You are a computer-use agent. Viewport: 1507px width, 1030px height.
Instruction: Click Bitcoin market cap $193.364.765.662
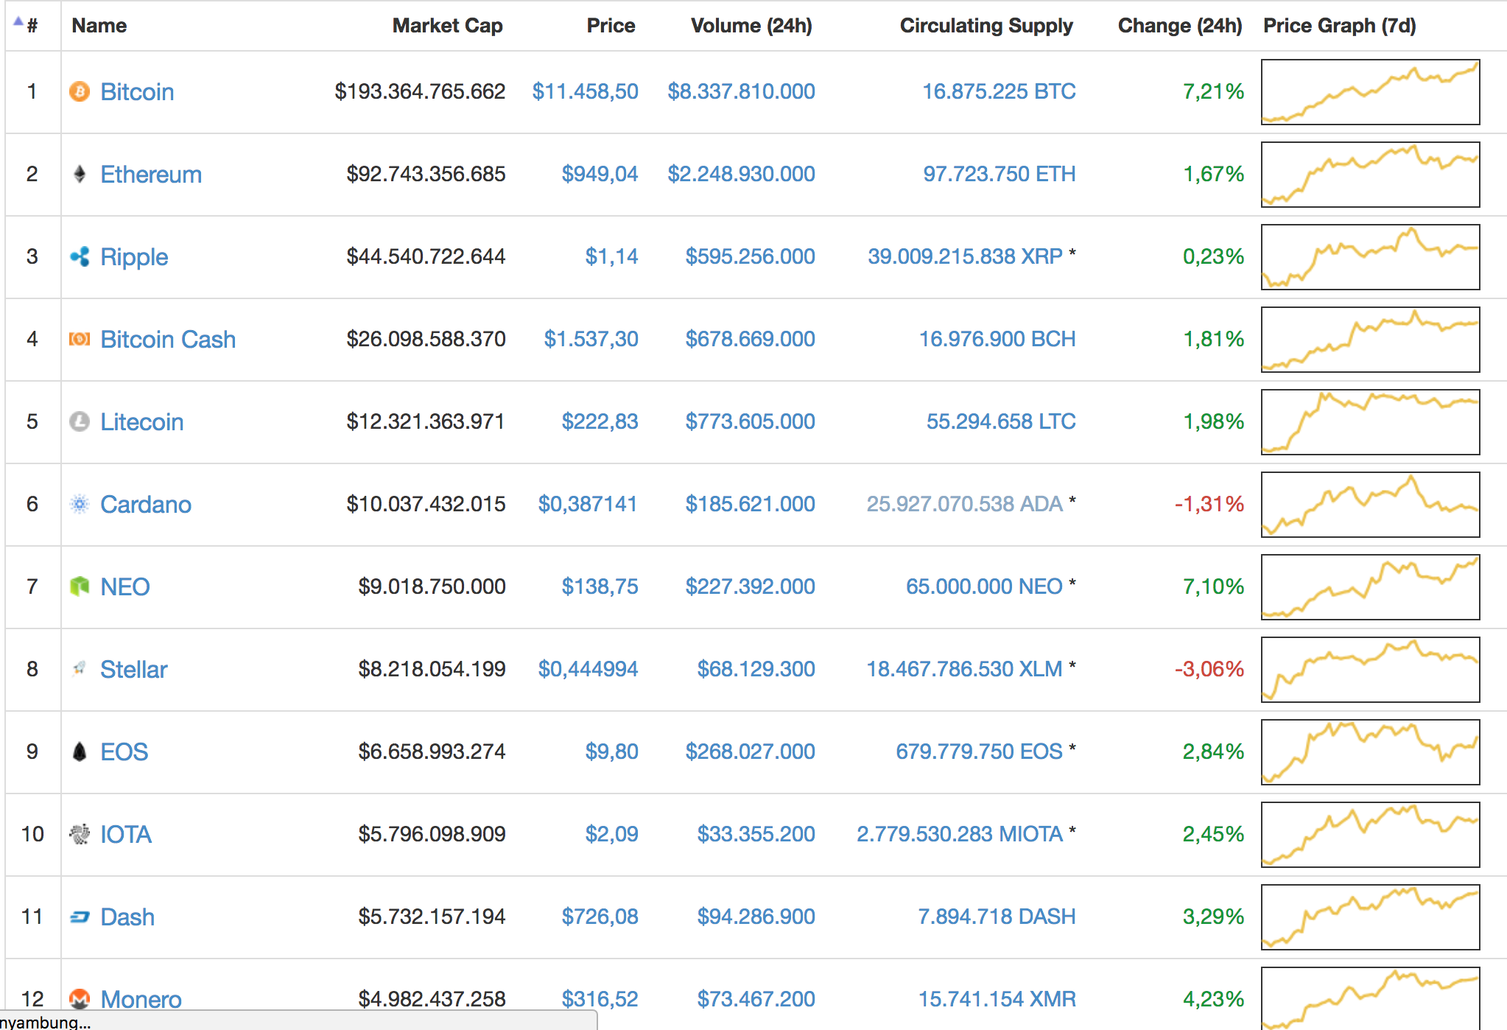pos(420,91)
